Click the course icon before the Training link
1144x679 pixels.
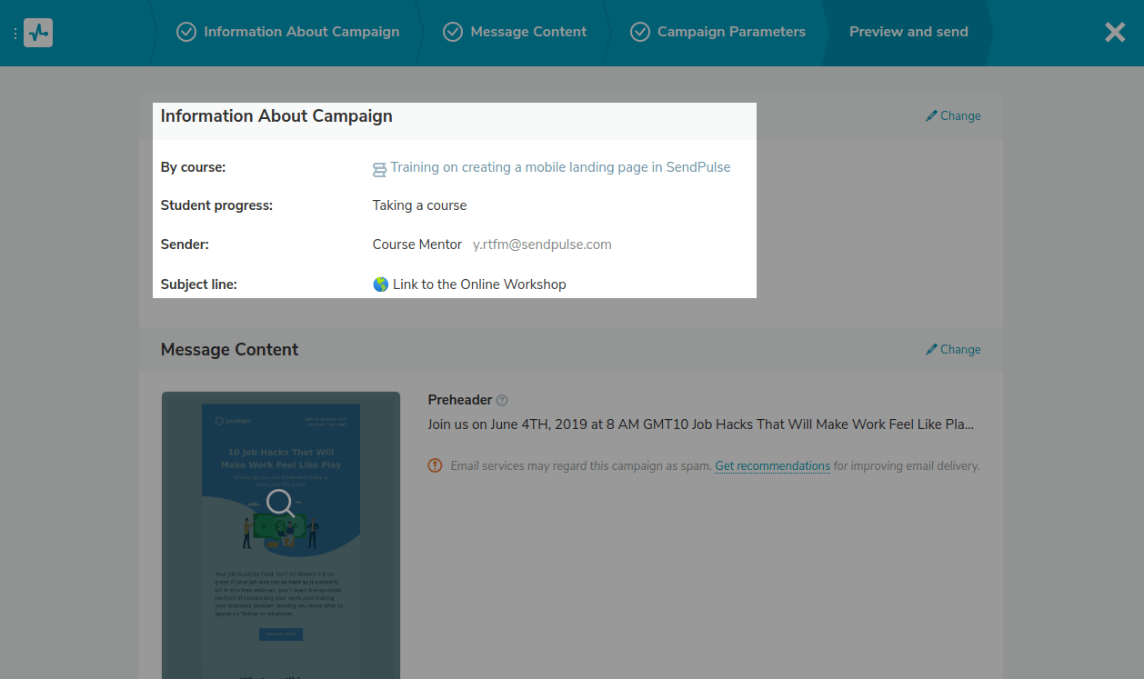379,169
